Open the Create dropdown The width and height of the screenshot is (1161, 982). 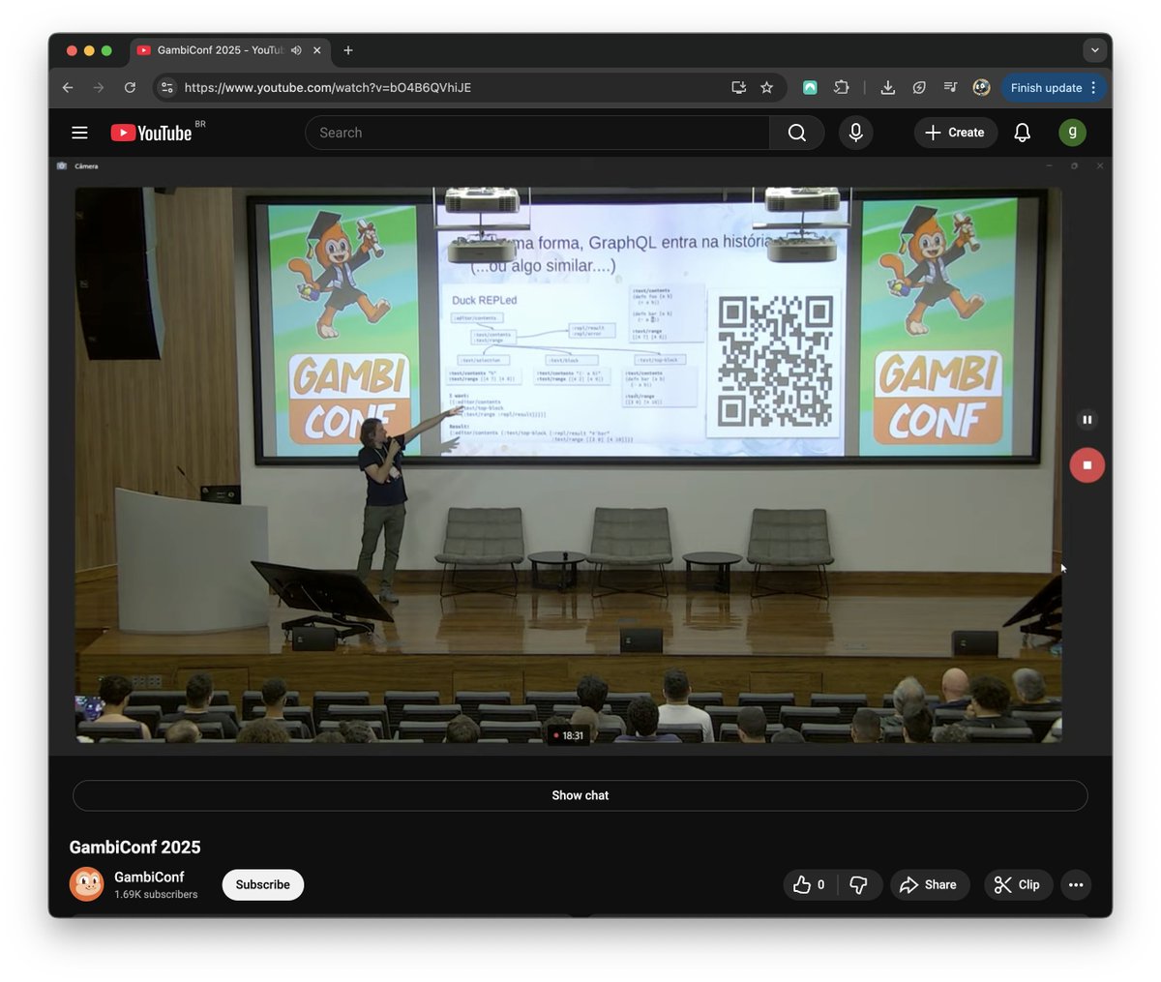point(955,133)
